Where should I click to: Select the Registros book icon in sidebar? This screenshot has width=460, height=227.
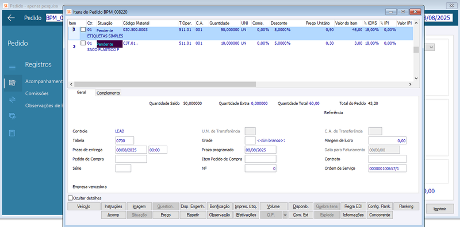pos(12,83)
